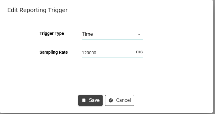Click the Sampling Rate label
Screen dimensions: 215x114
point(54,52)
